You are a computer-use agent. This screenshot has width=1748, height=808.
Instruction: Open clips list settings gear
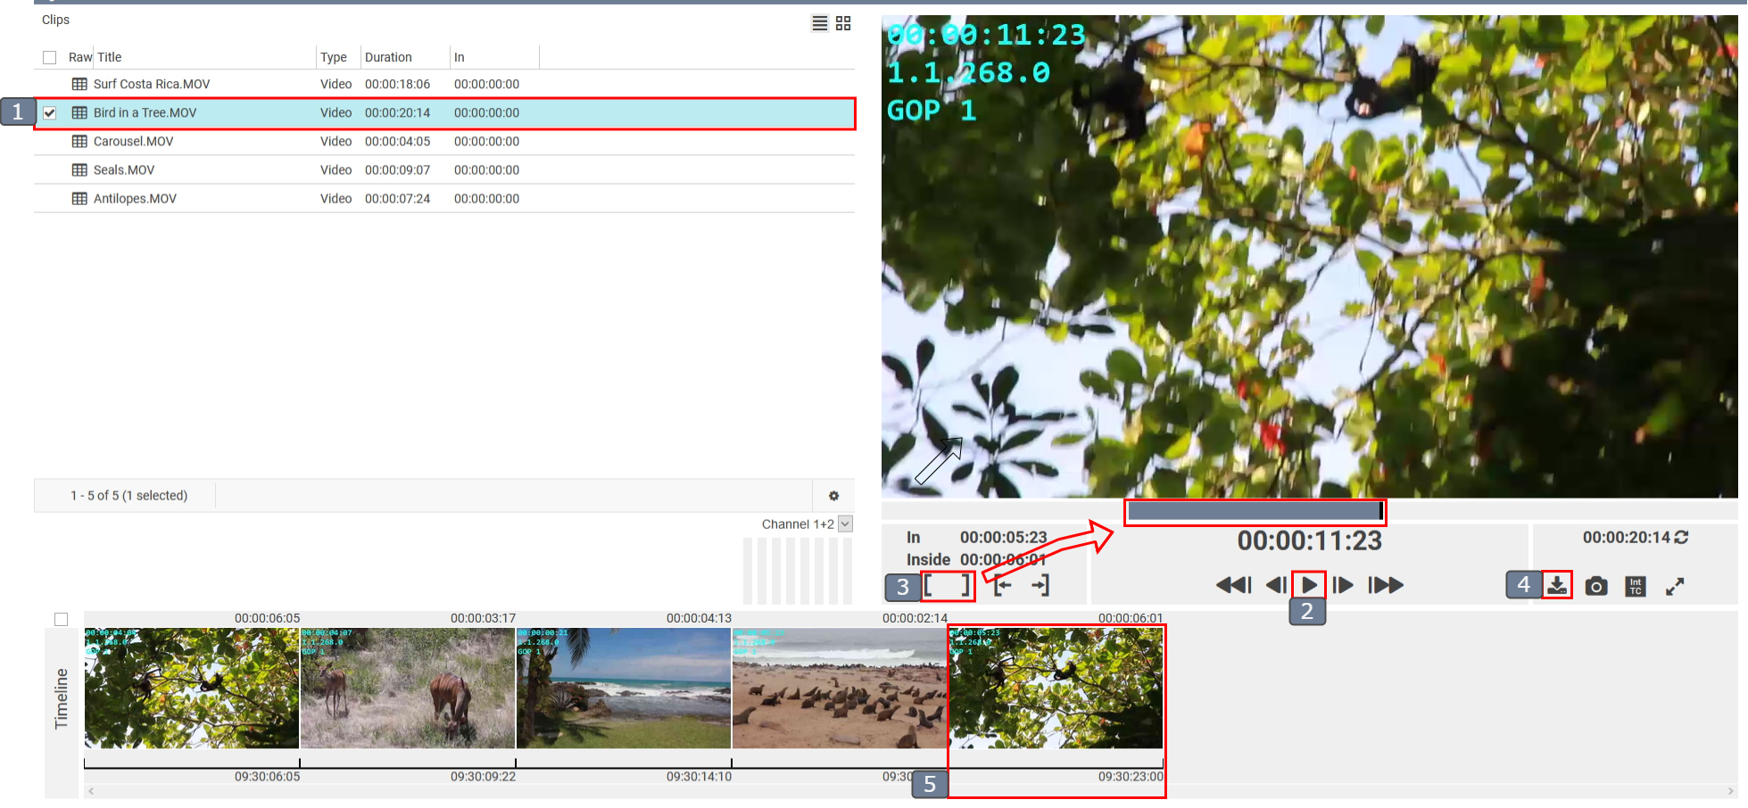pyautogui.click(x=833, y=496)
